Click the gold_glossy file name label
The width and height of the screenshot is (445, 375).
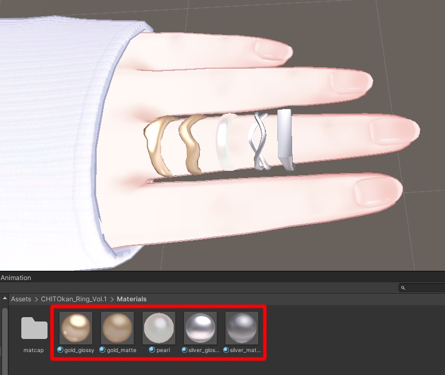click(x=79, y=350)
